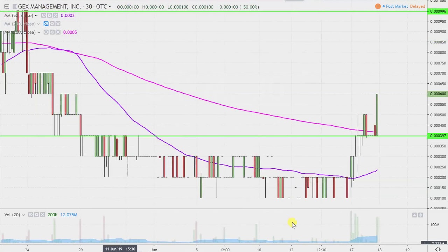Click the price scale label 0.000200
The height and width of the screenshot is (252, 448).
pyautogui.click(x=438, y=177)
